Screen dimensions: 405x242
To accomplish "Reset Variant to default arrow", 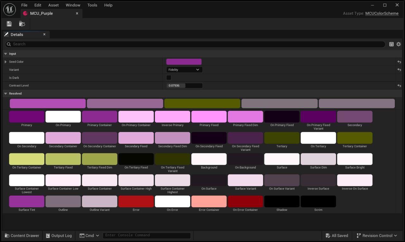I will pyautogui.click(x=399, y=70).
